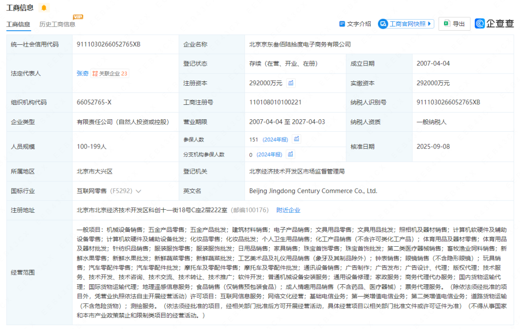Image resolution: width=520 pixels, height=329 pixels.
Task: Click the chart icon beside 参保人数 151
Action: point(297,139)
